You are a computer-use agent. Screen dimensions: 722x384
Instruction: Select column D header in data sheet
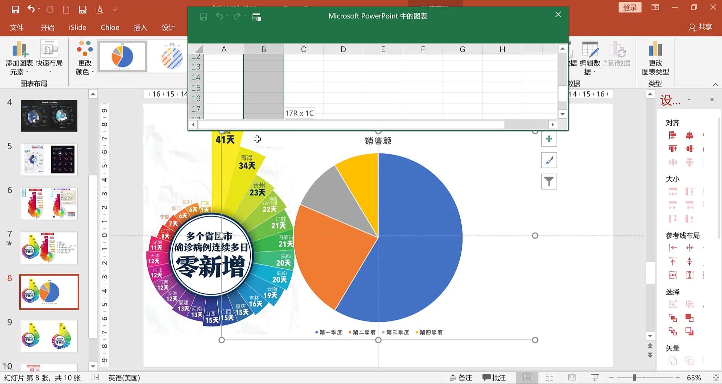[343, 49]
